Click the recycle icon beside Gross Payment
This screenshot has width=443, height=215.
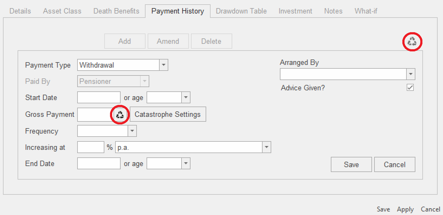120,115
